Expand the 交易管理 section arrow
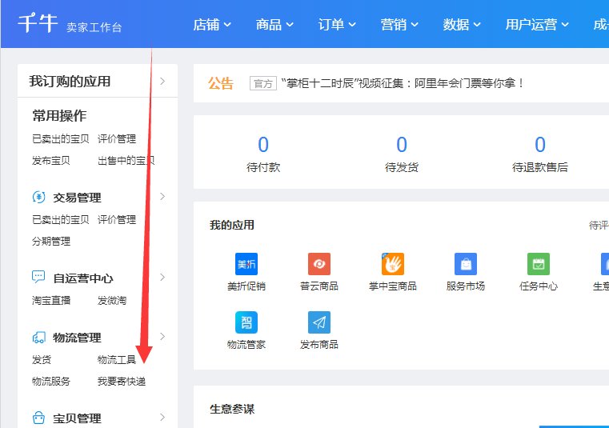The image size is (609, 428). (x=162, y=197)
